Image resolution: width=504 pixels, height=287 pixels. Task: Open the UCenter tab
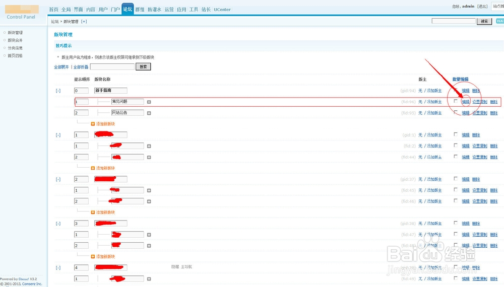[222, 10]
